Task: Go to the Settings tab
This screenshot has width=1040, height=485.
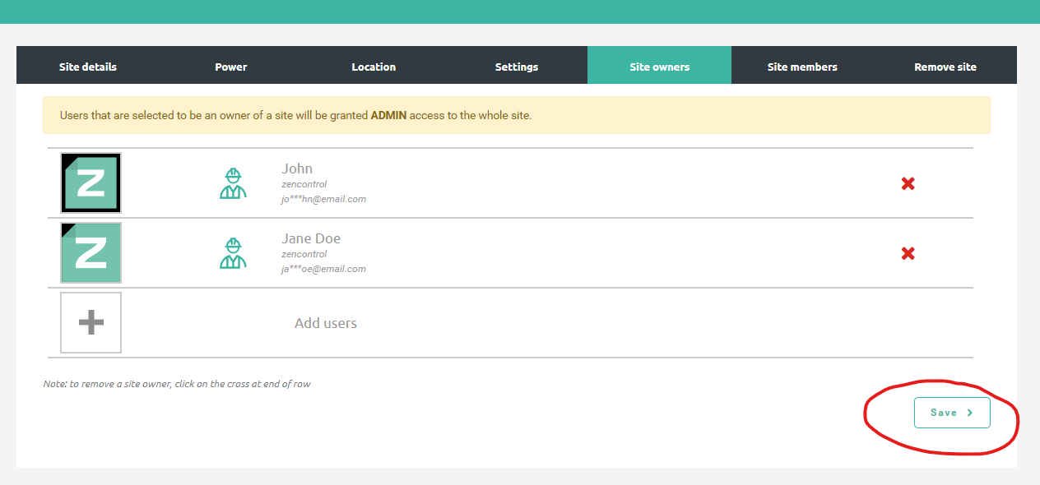Action: [517, 67]
